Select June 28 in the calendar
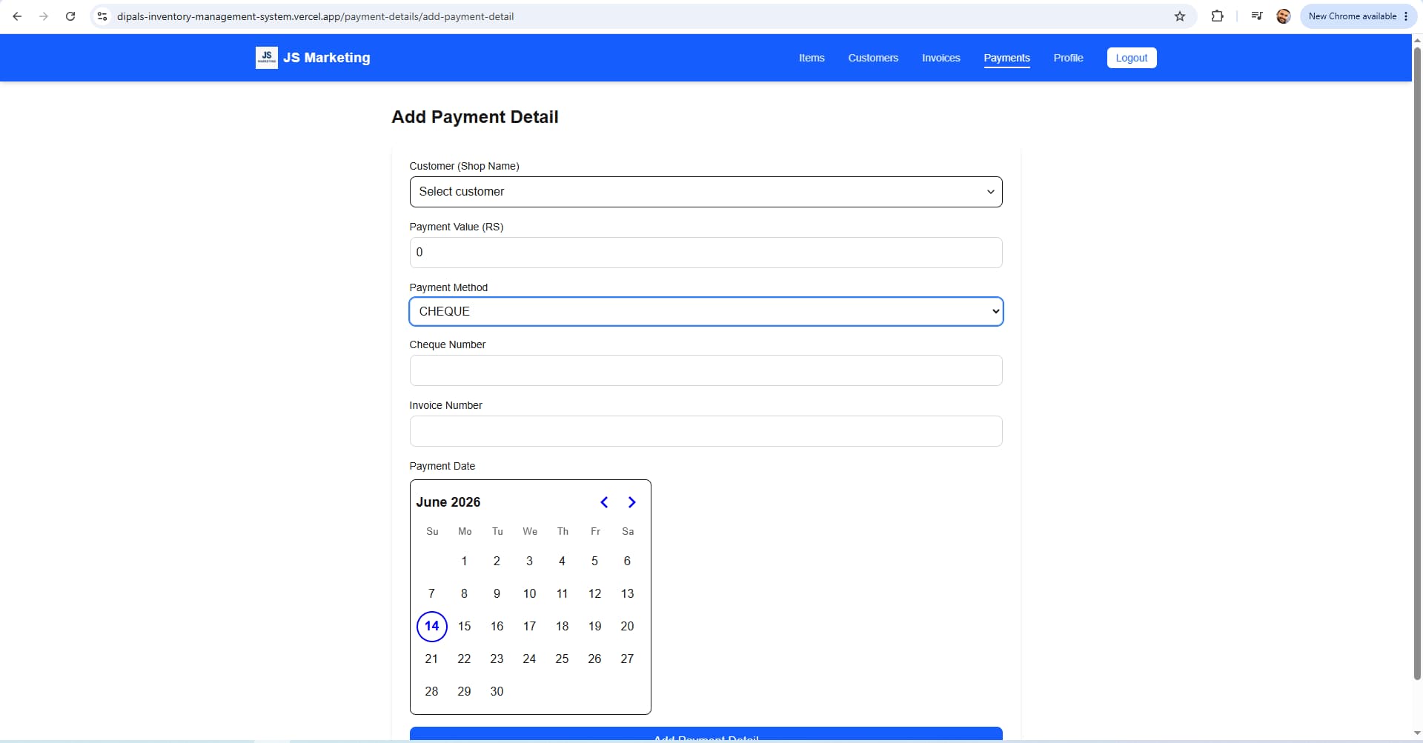This screenshot has height=743, width=1423. point(431,692)
